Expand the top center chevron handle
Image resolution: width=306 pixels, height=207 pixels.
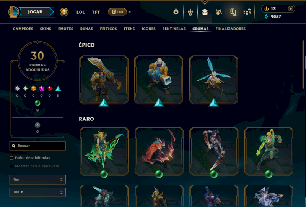(205, 2)
